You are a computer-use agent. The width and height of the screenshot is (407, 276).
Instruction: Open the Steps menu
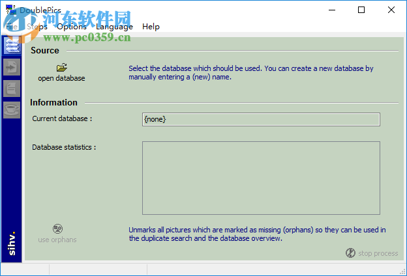37,27
